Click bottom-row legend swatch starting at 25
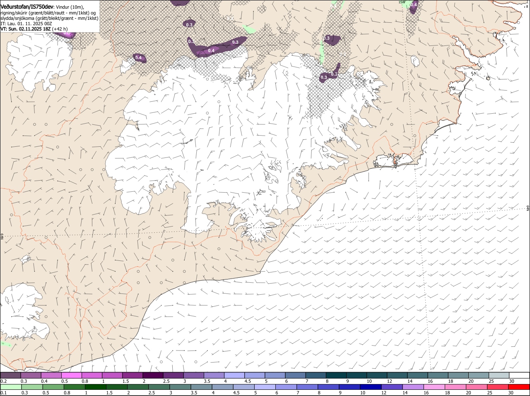 497,387
